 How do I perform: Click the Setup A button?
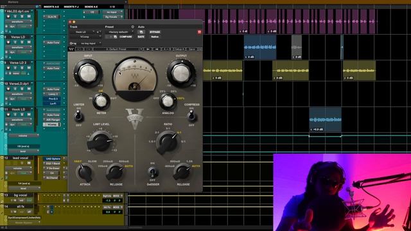point(180,49)
